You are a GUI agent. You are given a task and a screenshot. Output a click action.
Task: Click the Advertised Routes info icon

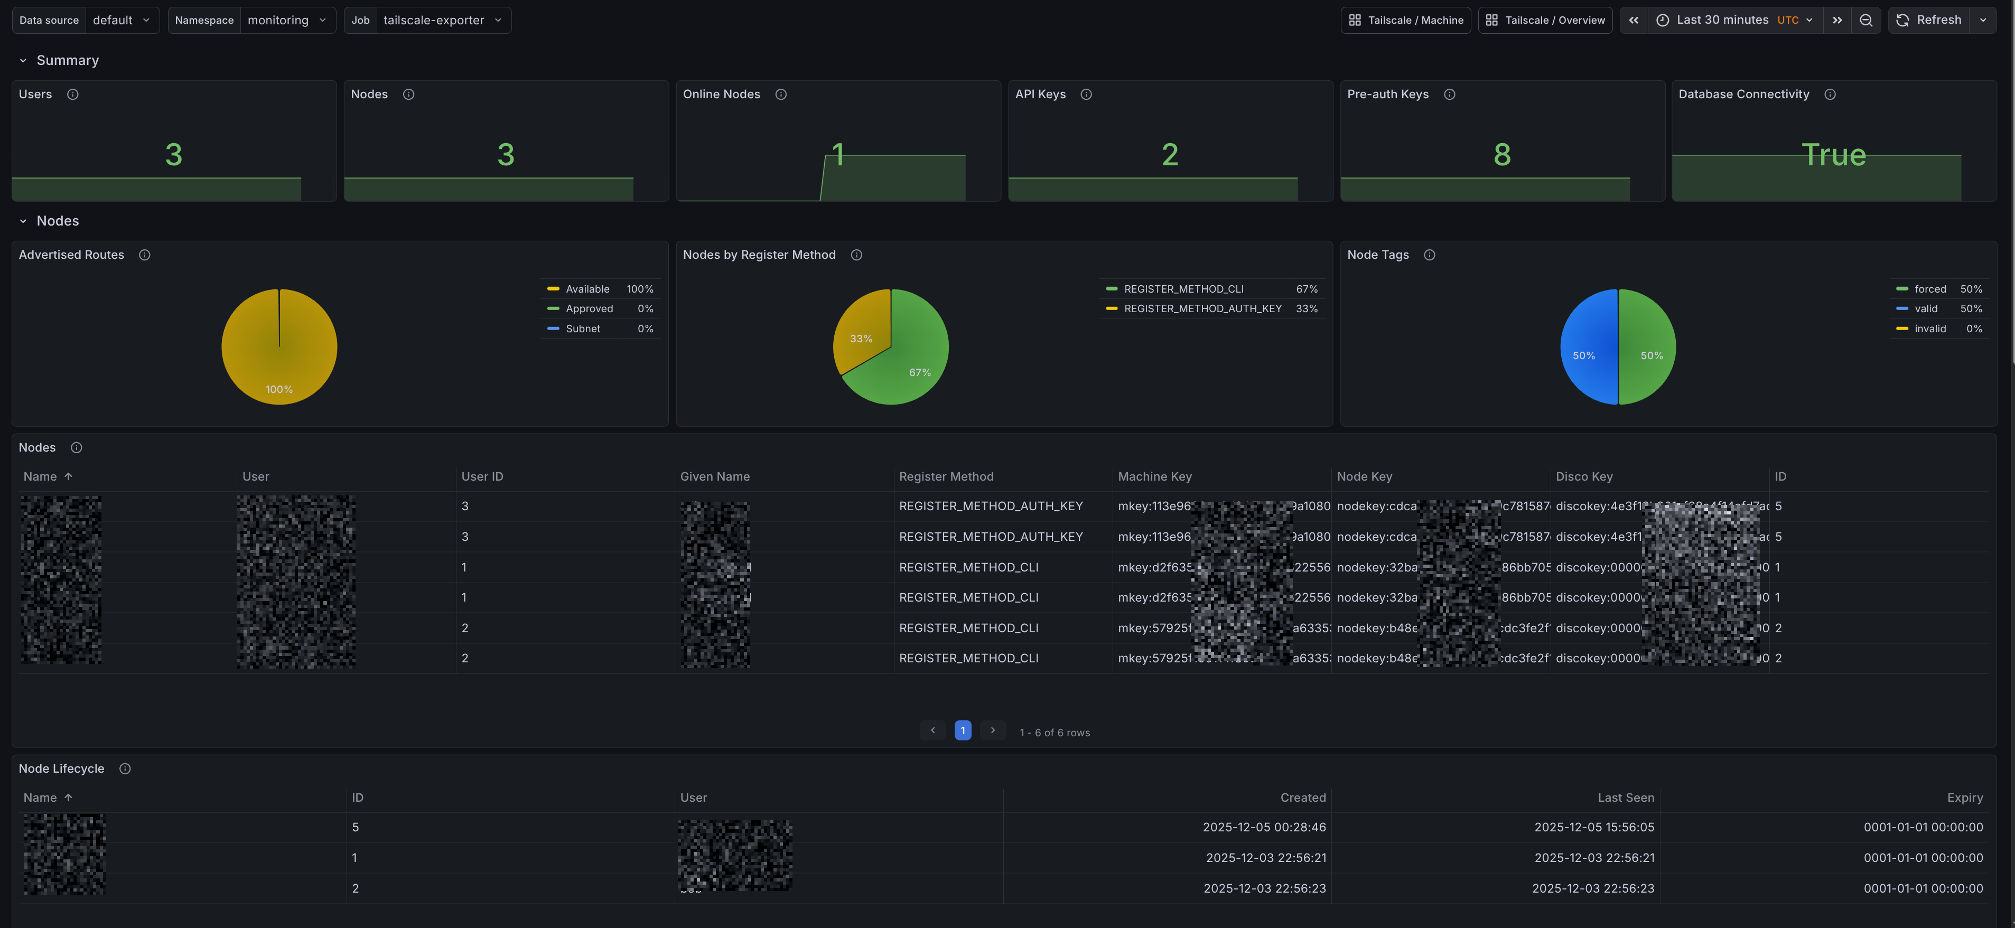tap(145, 254)
